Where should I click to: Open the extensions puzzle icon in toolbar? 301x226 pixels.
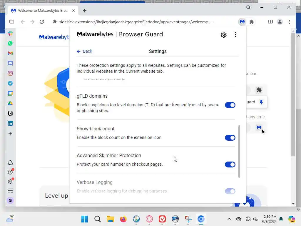point(252,22)
